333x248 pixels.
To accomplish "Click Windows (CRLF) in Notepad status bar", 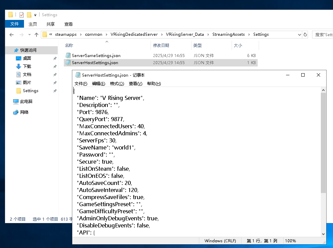I will tap(220, 241).
